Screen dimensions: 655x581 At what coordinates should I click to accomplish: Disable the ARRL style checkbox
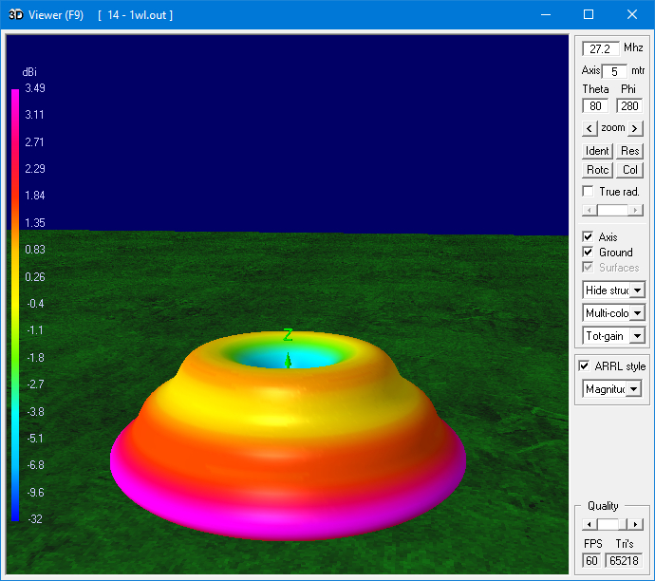[x=585, y=366]
